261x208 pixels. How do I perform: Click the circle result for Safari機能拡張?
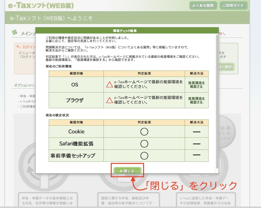pyautogui.click(x=144, y=144)
